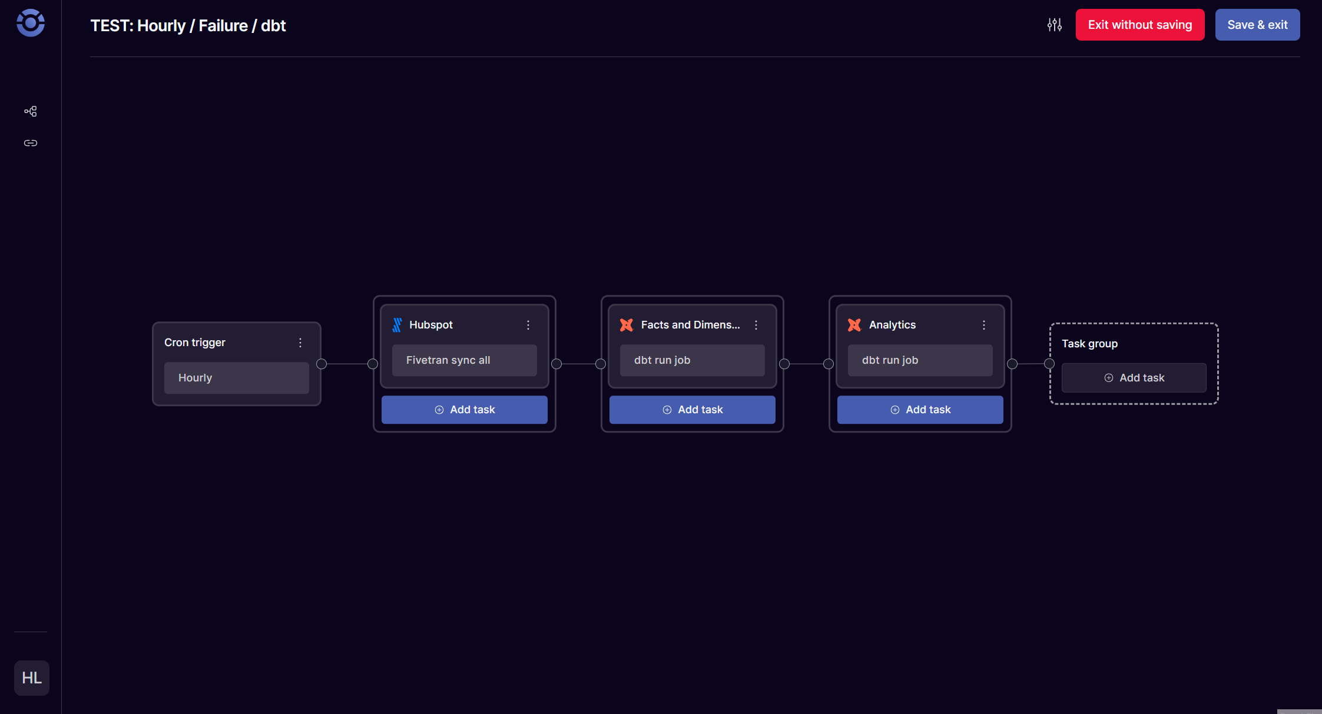The height and width of the screenshot is (714, 1322).
Task: Open the Hubspot task three-dot menu
Action: point(528,324)
